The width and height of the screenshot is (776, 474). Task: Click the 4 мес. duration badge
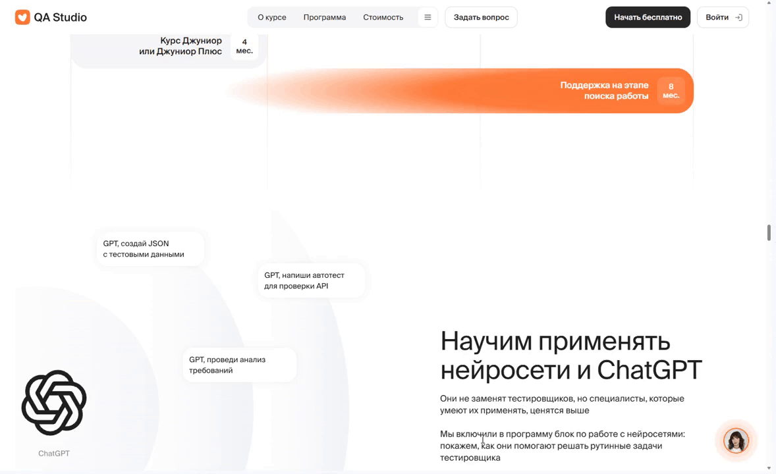coord(244,47)
